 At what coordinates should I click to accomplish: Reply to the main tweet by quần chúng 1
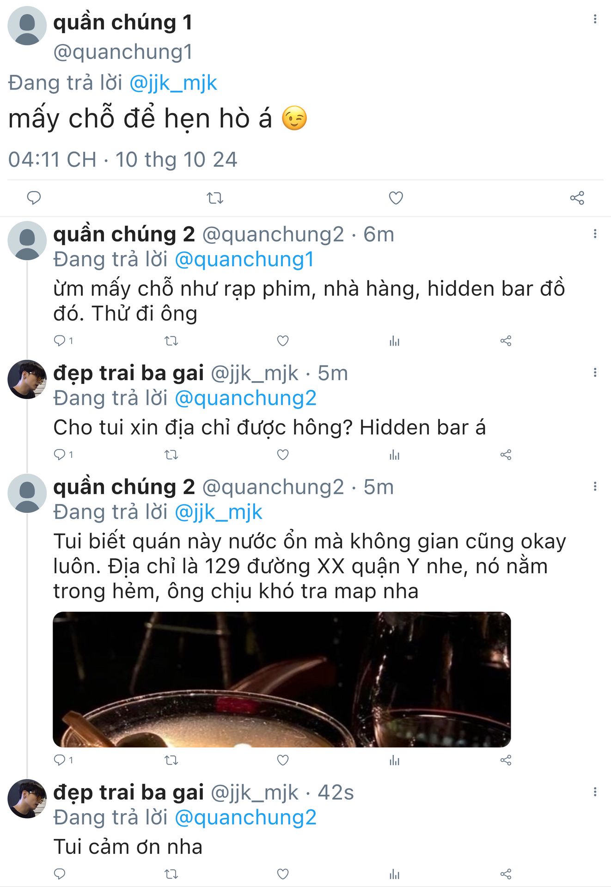coord(34,198)
